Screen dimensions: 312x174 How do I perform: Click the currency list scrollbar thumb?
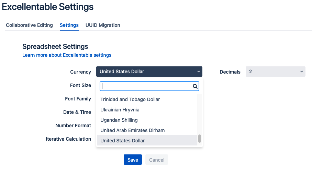(200, 139)
